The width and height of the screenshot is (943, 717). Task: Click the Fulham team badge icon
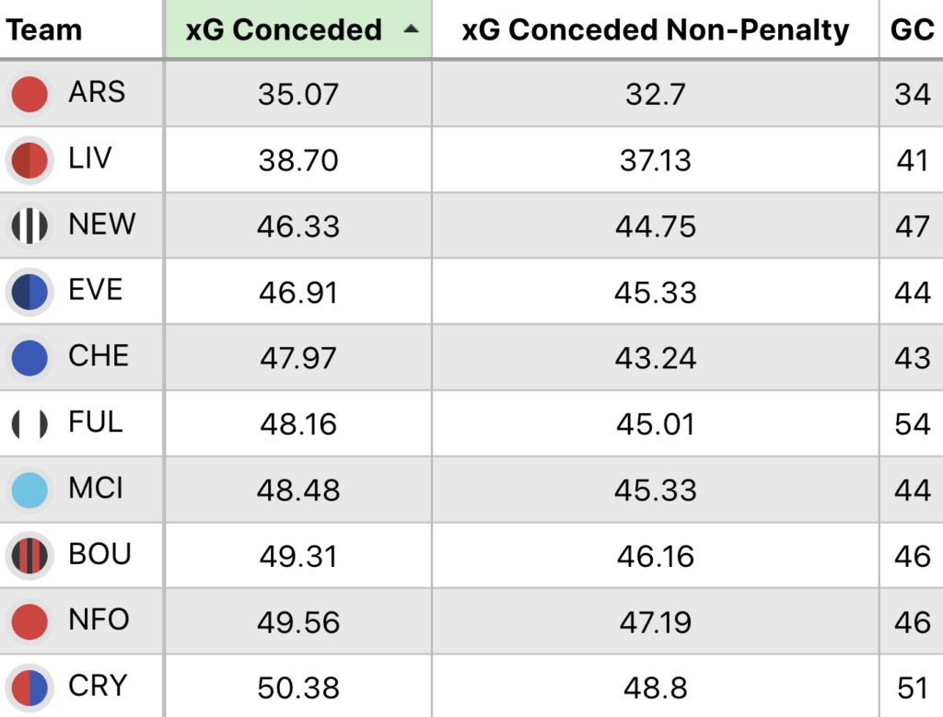29,424
